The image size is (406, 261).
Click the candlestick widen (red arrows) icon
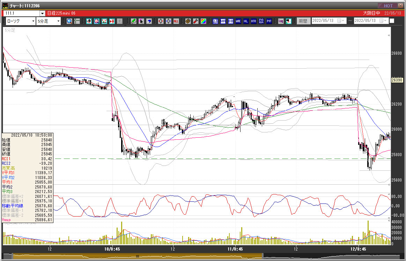tap(161, 21)
